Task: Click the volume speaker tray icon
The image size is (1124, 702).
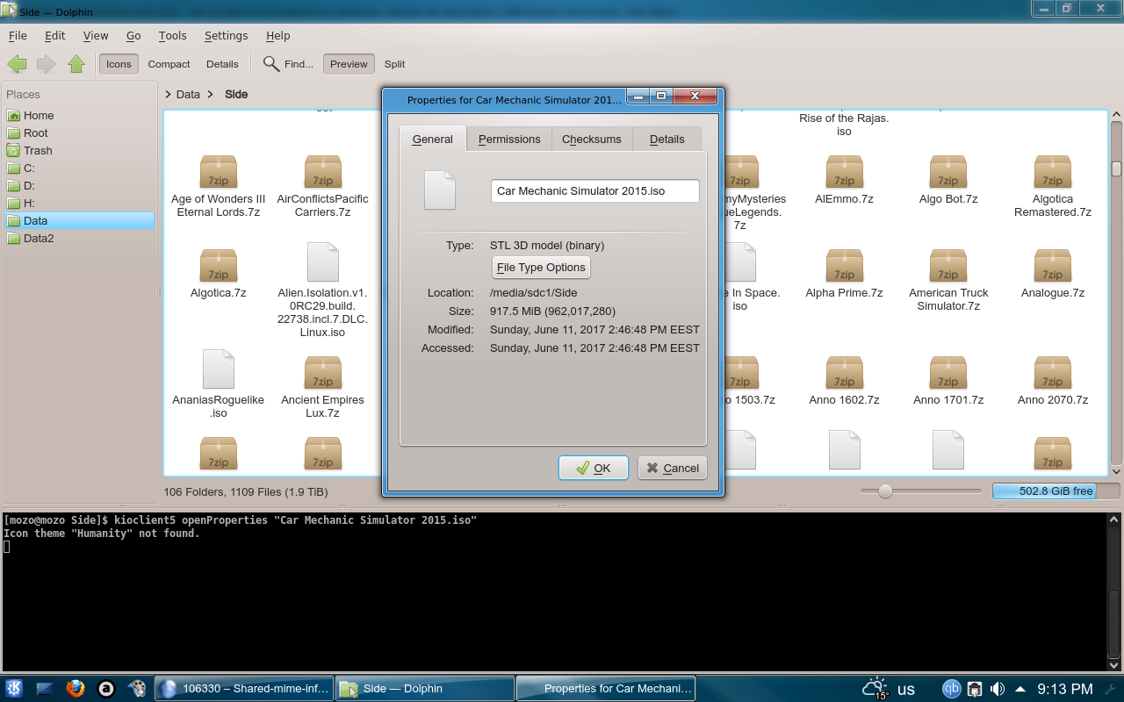Action: point(998,689)
